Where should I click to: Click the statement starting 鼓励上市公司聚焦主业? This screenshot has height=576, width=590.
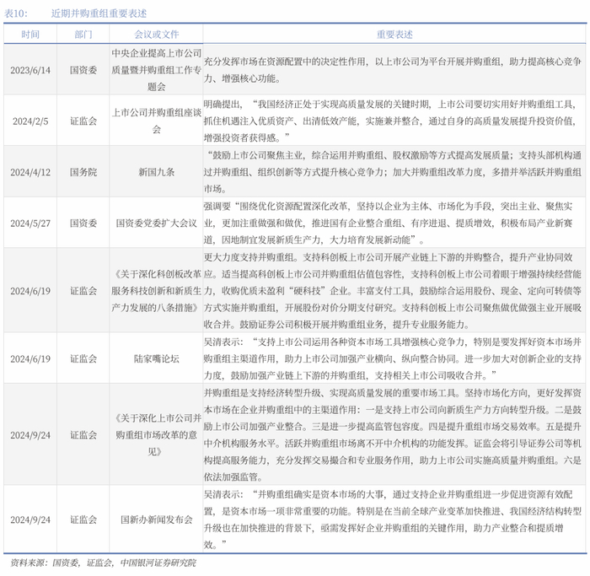393,172
